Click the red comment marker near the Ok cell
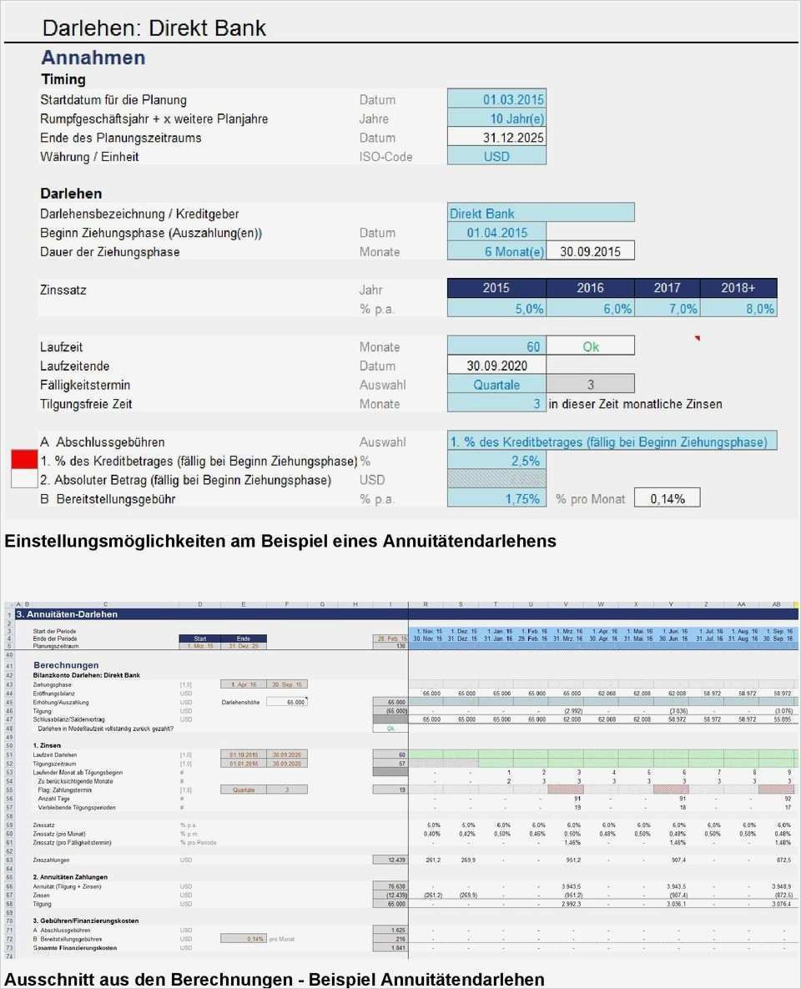 pos(696,336)
